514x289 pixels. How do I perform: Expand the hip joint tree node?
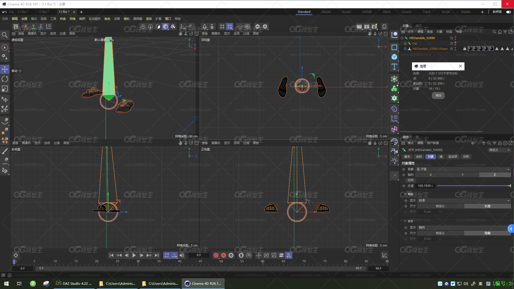click(x=405, y=43)
